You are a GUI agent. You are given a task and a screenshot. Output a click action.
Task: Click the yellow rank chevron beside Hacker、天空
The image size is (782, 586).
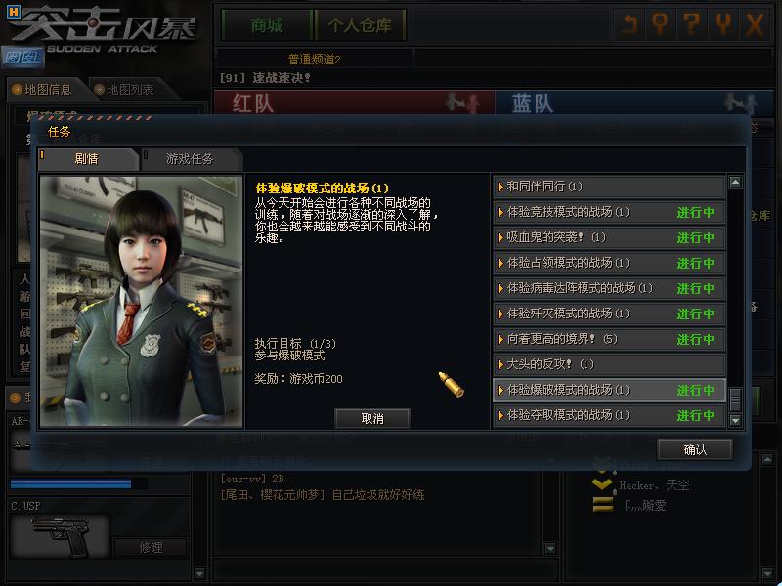[602, 484]
